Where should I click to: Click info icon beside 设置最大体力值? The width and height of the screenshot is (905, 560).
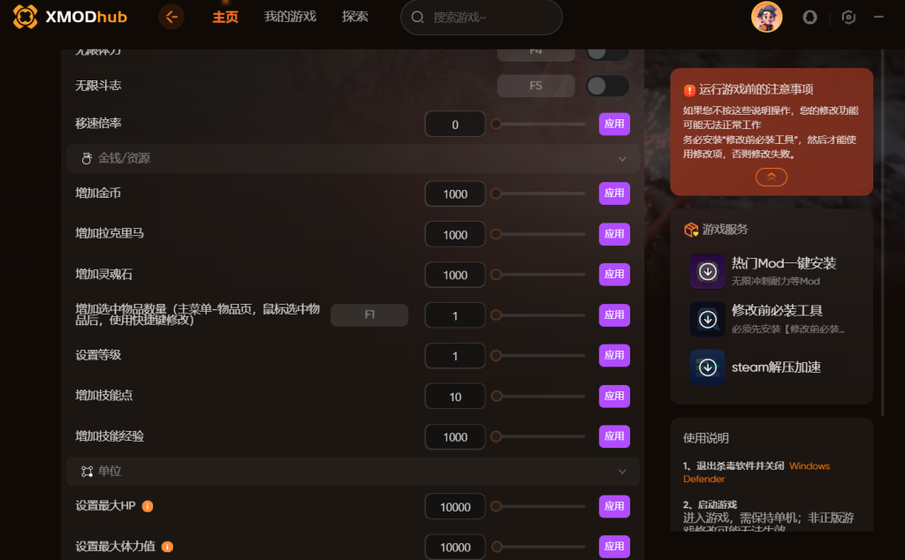[x=167, y=547]
